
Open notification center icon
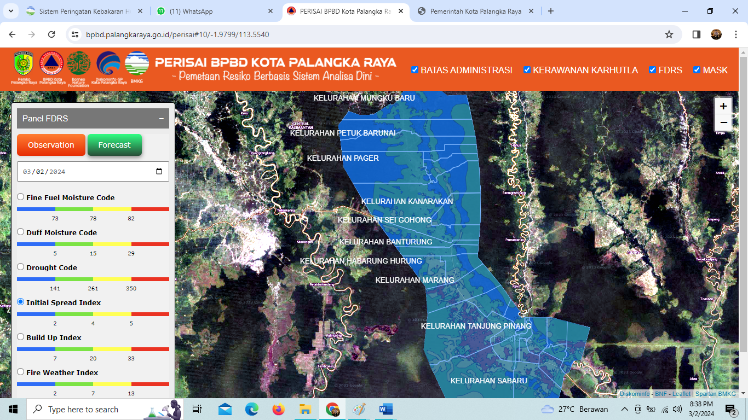(x=731, y=409)
